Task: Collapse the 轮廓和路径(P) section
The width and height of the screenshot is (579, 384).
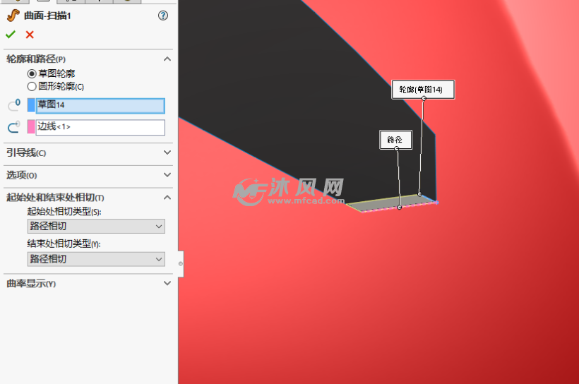Action: tap(167, 59)
